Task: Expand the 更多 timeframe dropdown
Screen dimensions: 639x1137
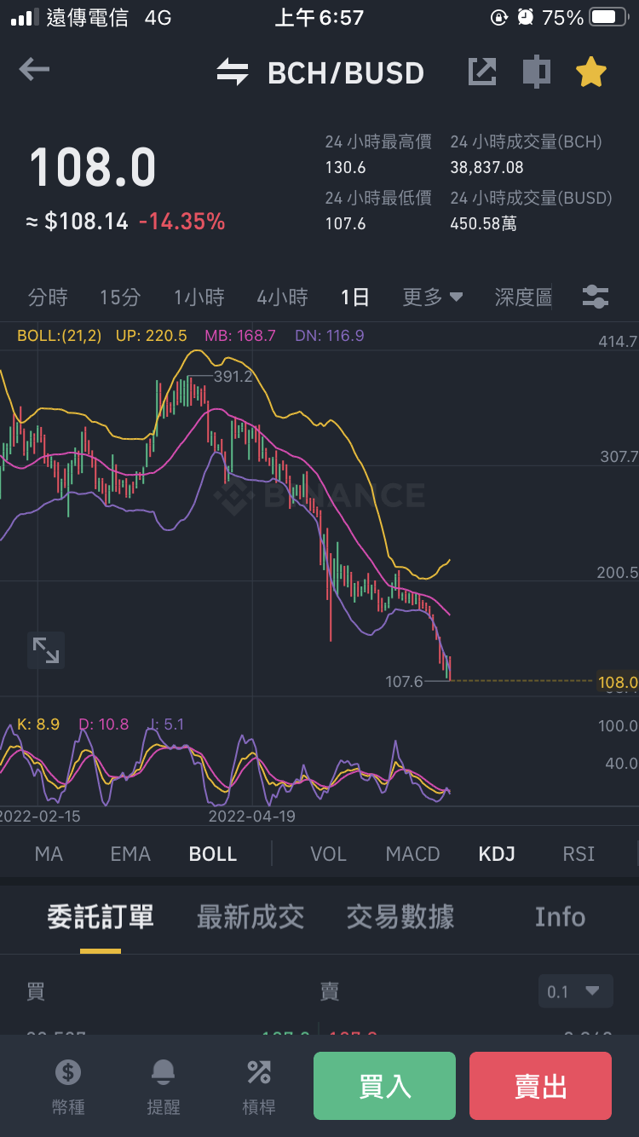Action: [x=433, y=297]
